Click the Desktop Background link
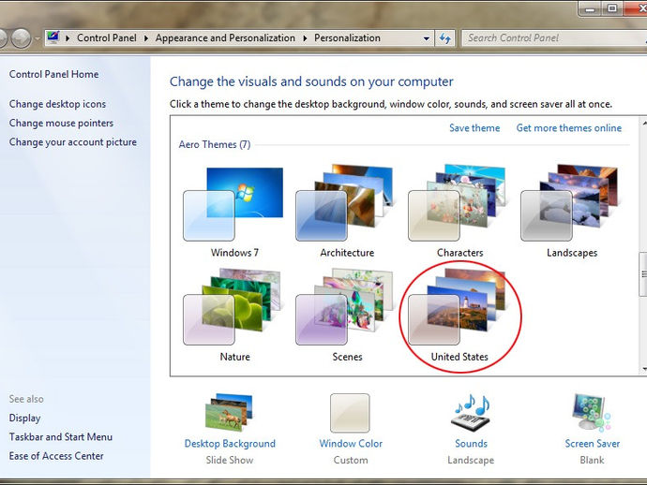The height and width of the screenshot is (485, 647). point(230,444)
